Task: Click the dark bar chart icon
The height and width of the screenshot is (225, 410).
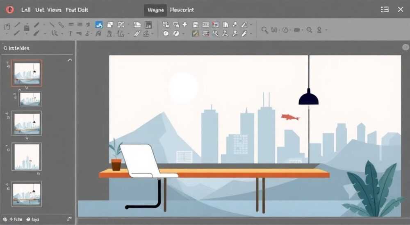Action: [x=148, y=25]
